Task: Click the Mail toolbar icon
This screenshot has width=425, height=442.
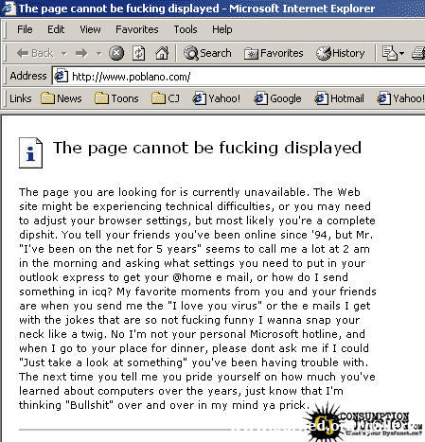Action: (x=389, y=53)
